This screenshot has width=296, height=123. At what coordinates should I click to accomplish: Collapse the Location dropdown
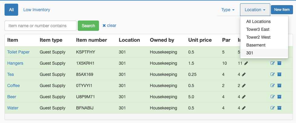pyautogui.click(x=255, y=10)
